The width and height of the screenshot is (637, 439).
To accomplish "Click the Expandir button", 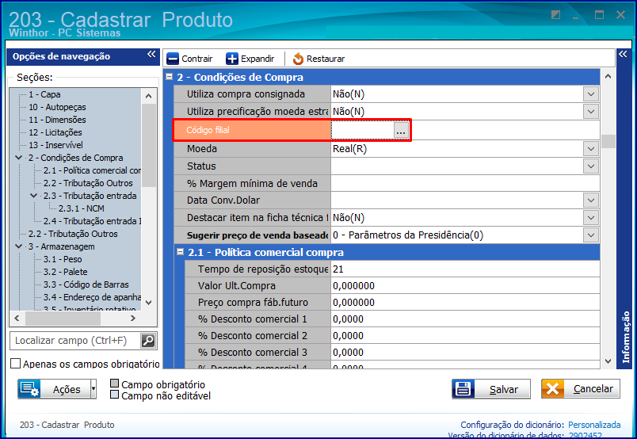I will [x=250, y=59].
